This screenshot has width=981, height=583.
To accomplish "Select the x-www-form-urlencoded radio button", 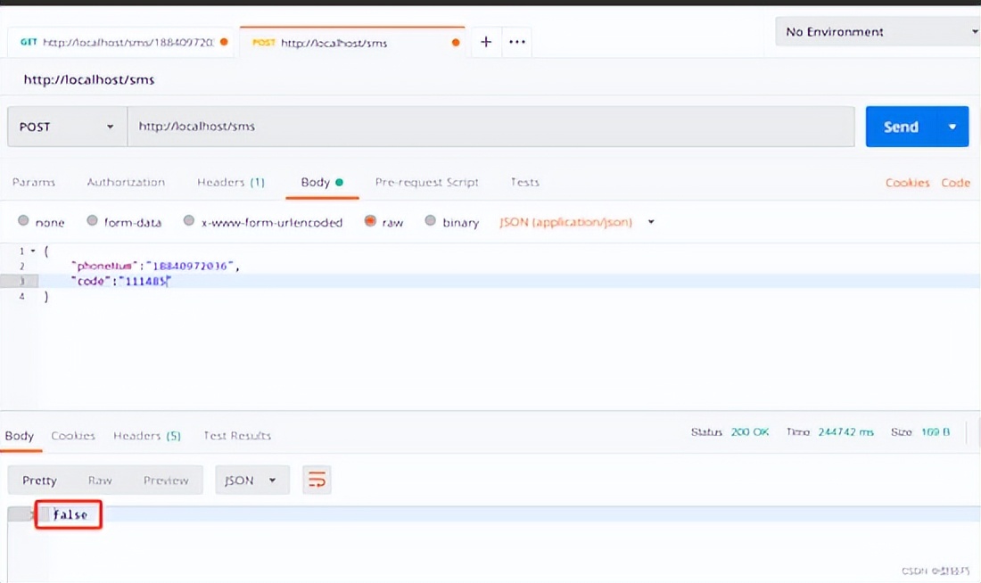I will (188, 220).
